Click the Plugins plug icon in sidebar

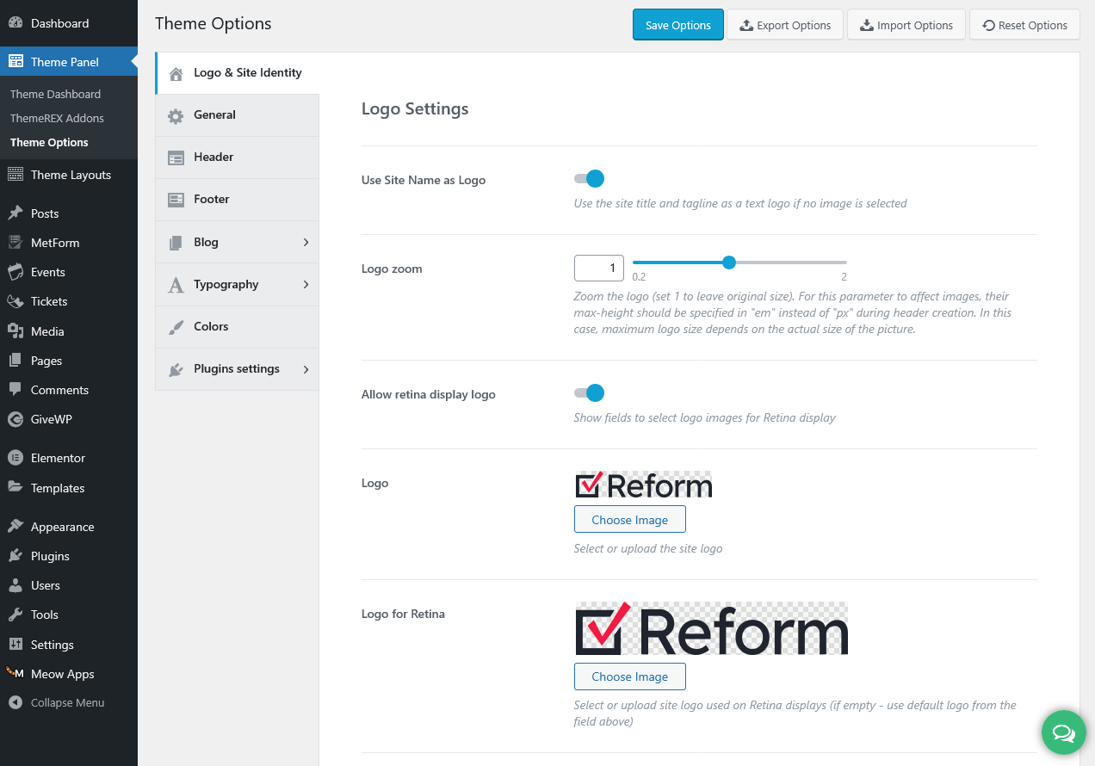pyautogui.click(x=15, y=556)
